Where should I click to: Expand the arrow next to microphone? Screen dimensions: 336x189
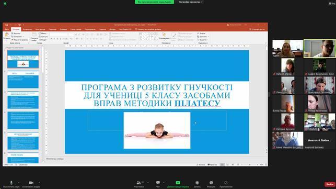click(19, 183)
